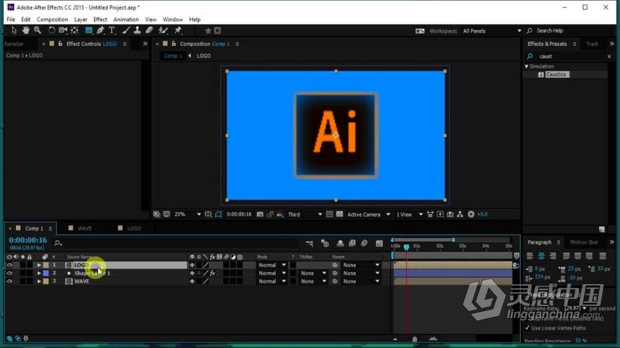The width and height of the screenshot is (620, 348).
Task: Open the Third resolution dropdown
Action: (x=305, y=214)
